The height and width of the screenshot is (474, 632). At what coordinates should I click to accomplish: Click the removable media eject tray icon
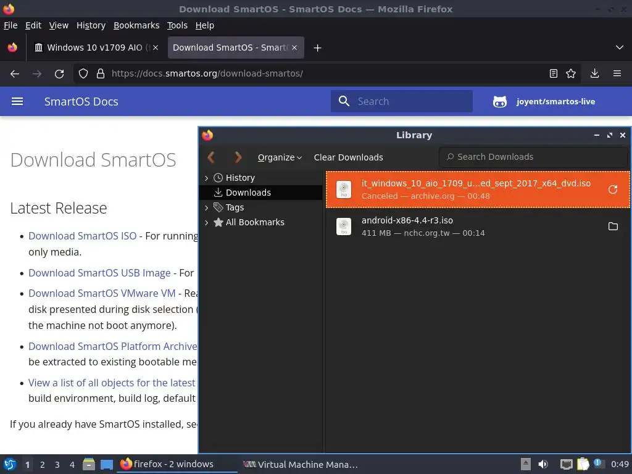coord(526,464)
